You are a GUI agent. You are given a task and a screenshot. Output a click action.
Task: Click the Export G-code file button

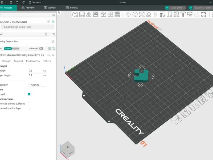coord(203,8)
